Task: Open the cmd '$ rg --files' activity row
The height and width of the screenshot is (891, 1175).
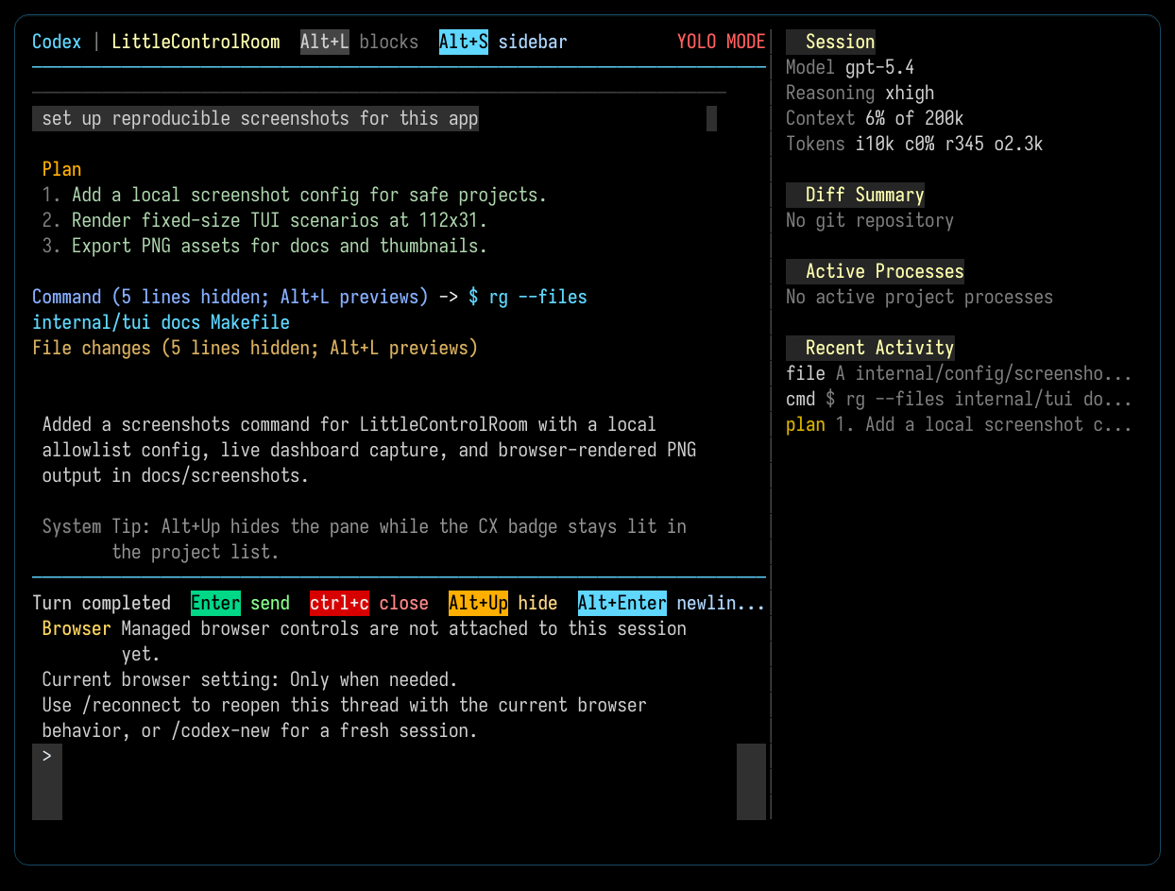Action: coord(959,399)
